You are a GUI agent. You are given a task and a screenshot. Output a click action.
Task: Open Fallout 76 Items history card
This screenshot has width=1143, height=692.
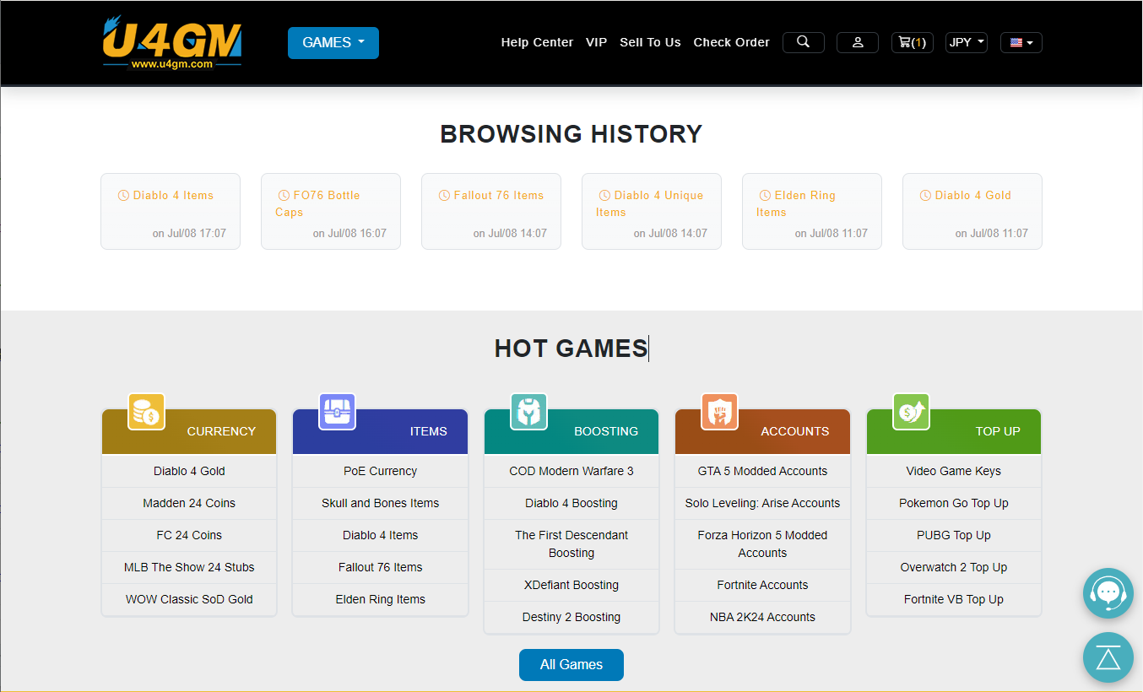coord(491,212)
